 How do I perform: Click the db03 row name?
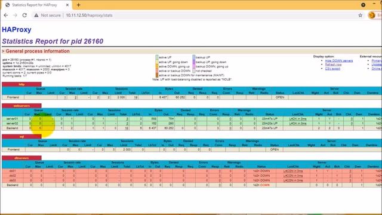(x=13, y=180)
